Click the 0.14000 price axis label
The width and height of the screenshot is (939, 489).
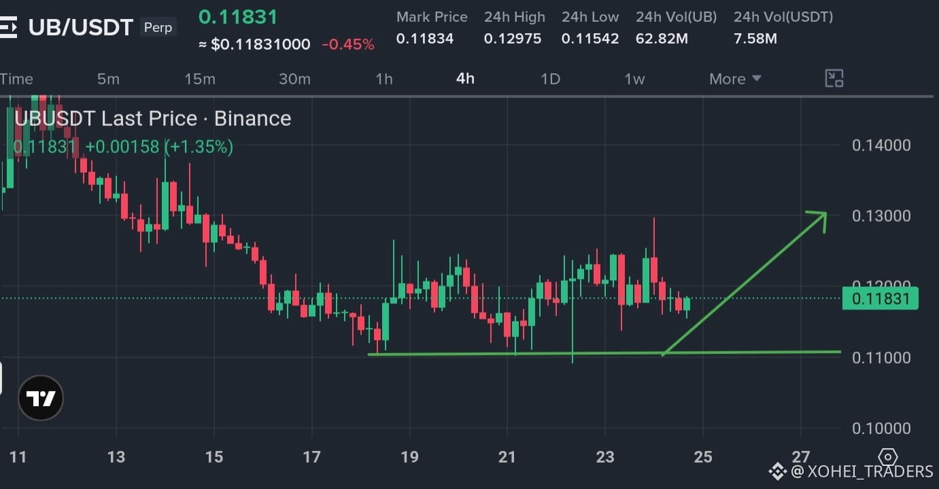pyautogui.click(x=881, y=145)
